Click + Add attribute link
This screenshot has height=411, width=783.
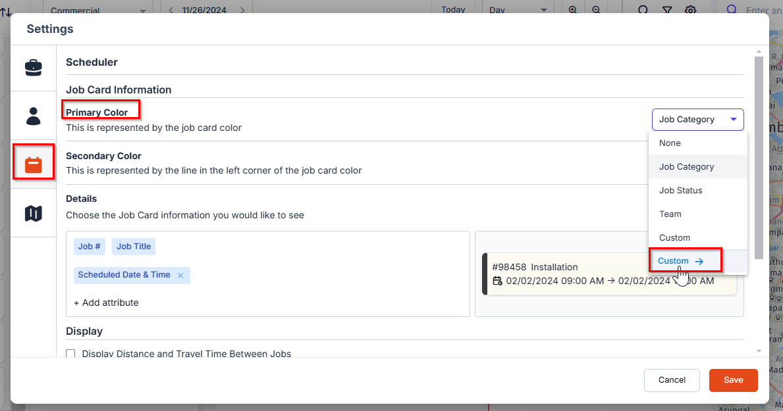(x=107, y=302)
